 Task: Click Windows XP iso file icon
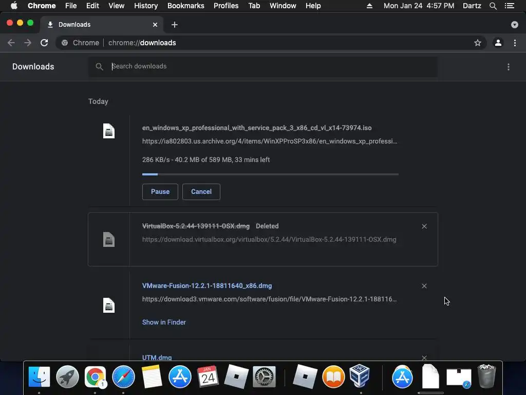click(109, 131)
